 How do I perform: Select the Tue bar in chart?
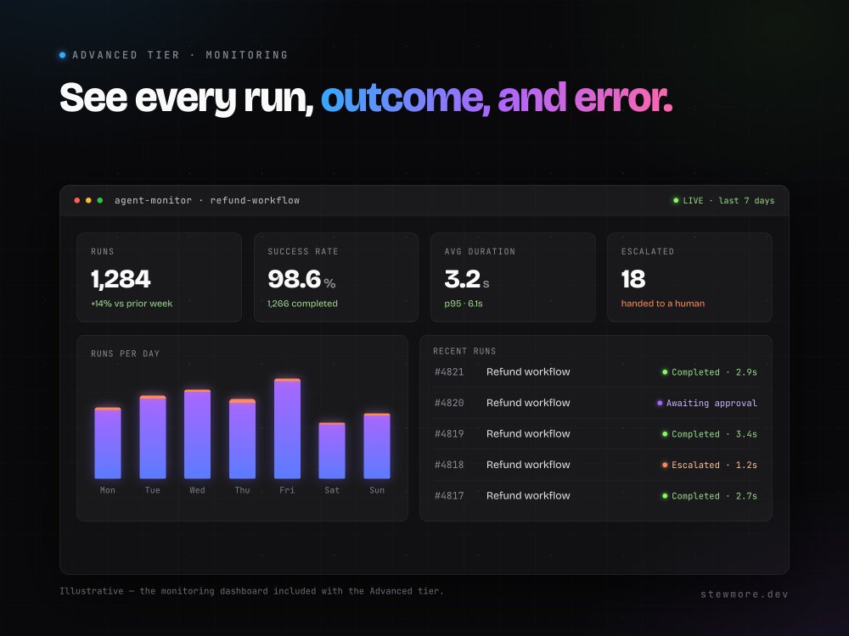click(x=153, y=437)
